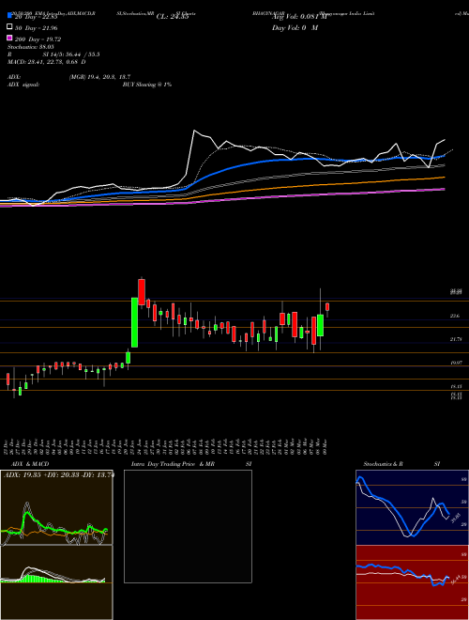Open the MACD histogram chart panel
This screenshot has height=620, width=469.
(56, 582)
